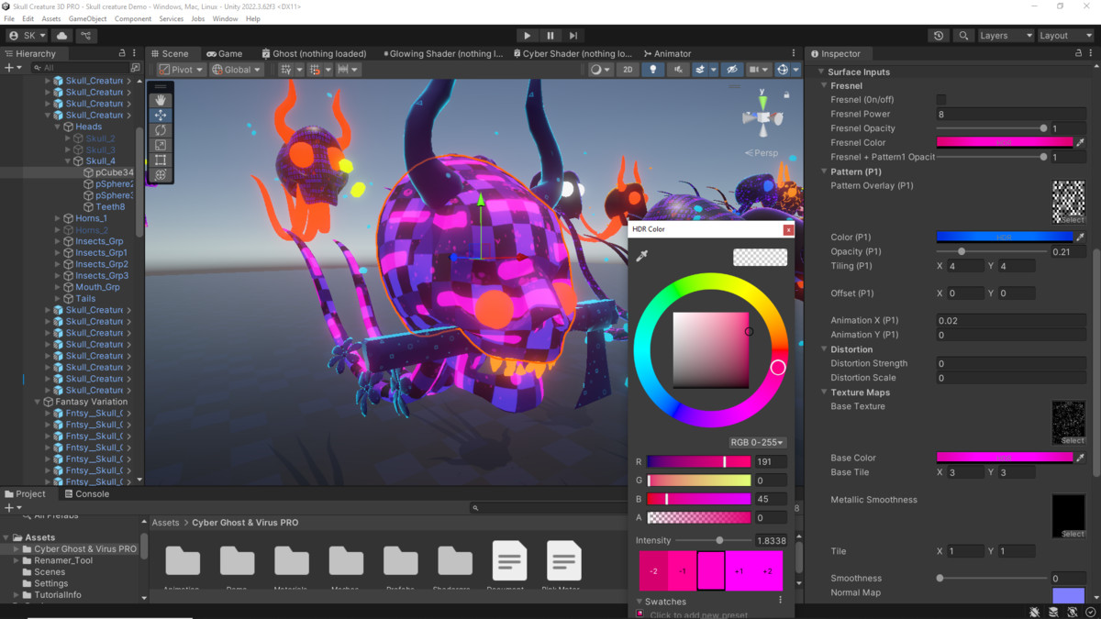Screen dimensions: 1101x619
Task: Toggle scene visibility eye icon
Action: [x=731, y=70]
